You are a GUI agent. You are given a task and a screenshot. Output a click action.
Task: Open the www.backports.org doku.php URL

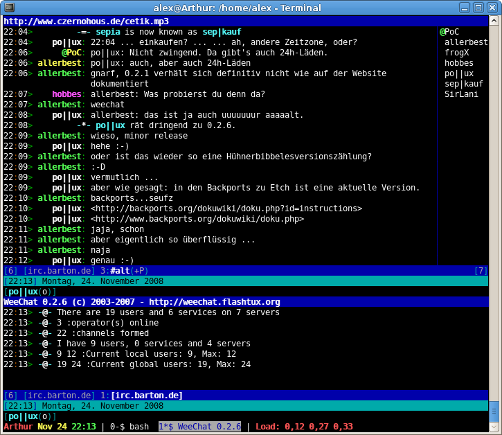point(197,219)
